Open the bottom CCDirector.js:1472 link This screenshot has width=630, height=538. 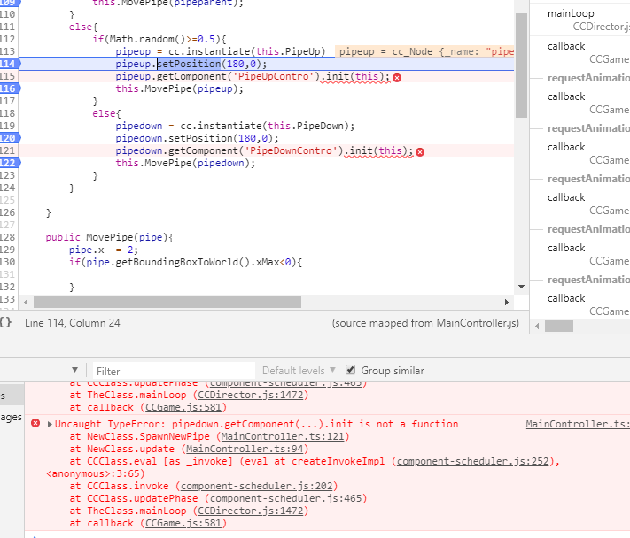pyautogui.click(x=250, y=511)
